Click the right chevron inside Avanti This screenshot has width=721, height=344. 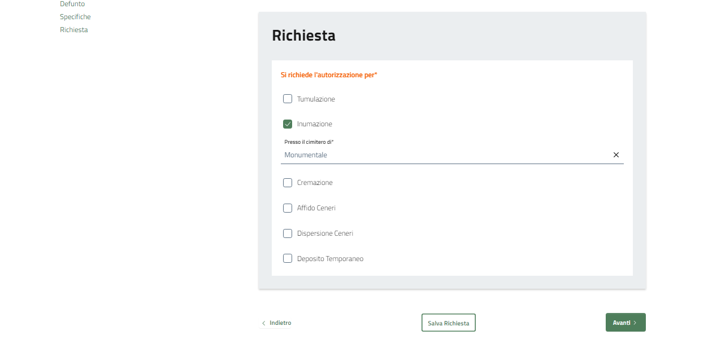(x=635, y=323)
